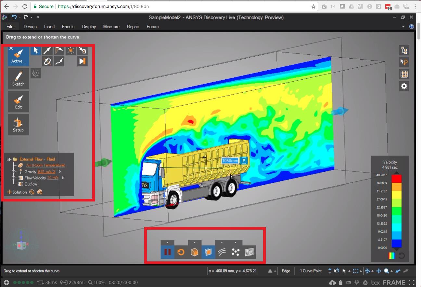Click the Redo arrow in title bar
The height and width of the screenshot is (287, 421).
pyautogui.click(x=26, y=17)
